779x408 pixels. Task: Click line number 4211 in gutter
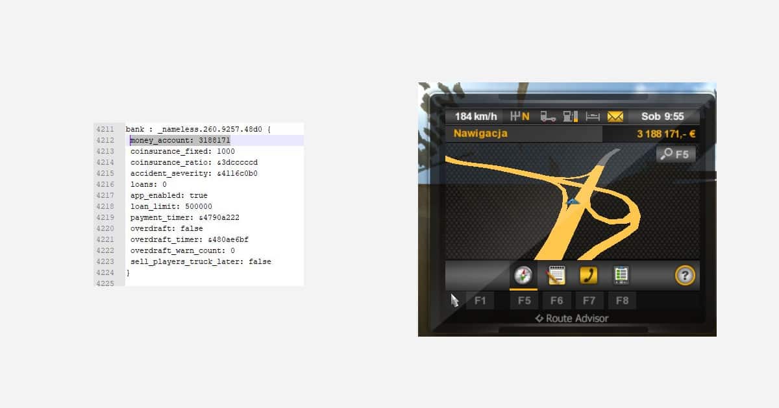(x=105, y=130)
